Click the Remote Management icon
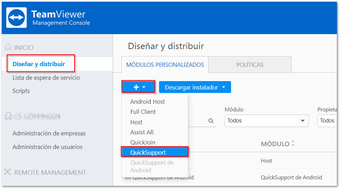The height and width of the screenshot is (189, 340). [x=7, y=172]
